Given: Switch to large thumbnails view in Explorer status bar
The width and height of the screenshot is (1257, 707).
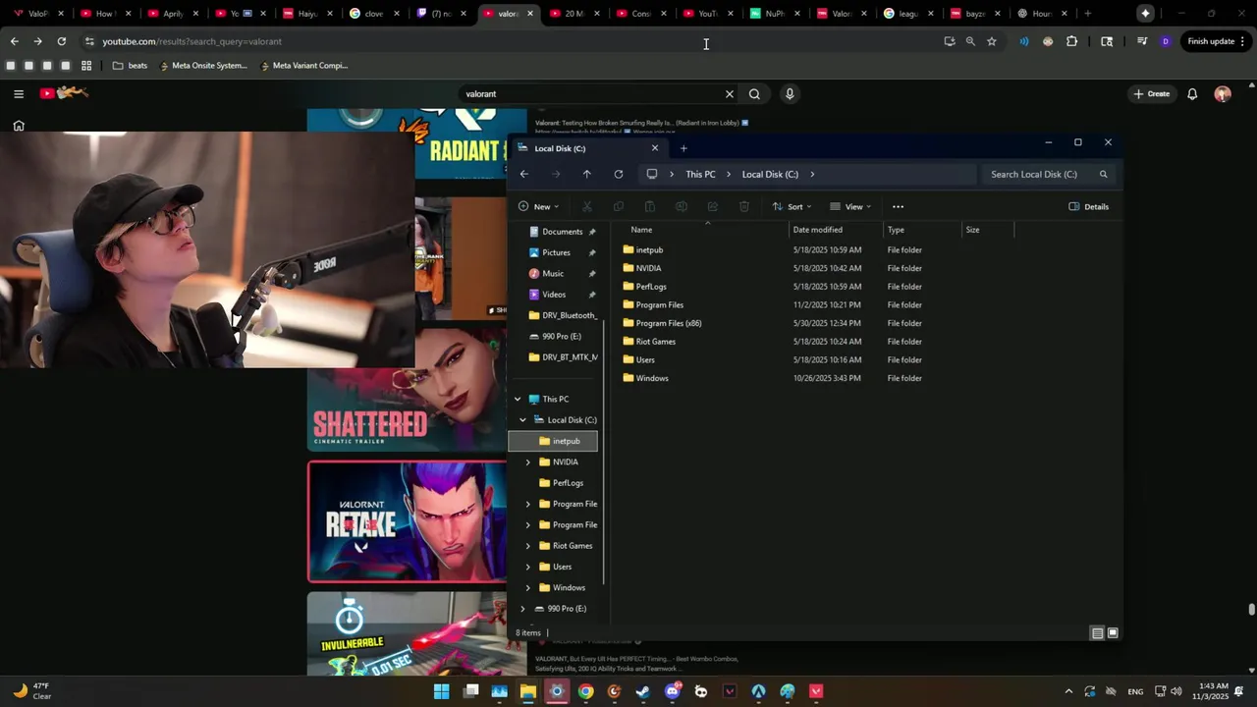Looking at the screenshot, I should tap(1113, 633).
